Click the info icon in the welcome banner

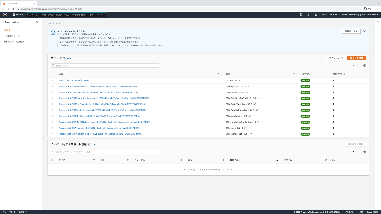pyautogui.click(x=53, y=33)
